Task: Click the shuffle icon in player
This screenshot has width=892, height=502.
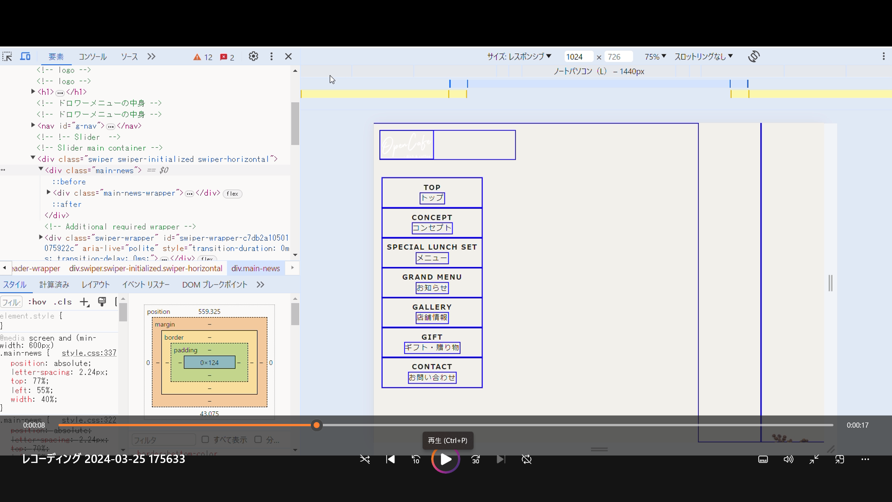Action: 365,459
